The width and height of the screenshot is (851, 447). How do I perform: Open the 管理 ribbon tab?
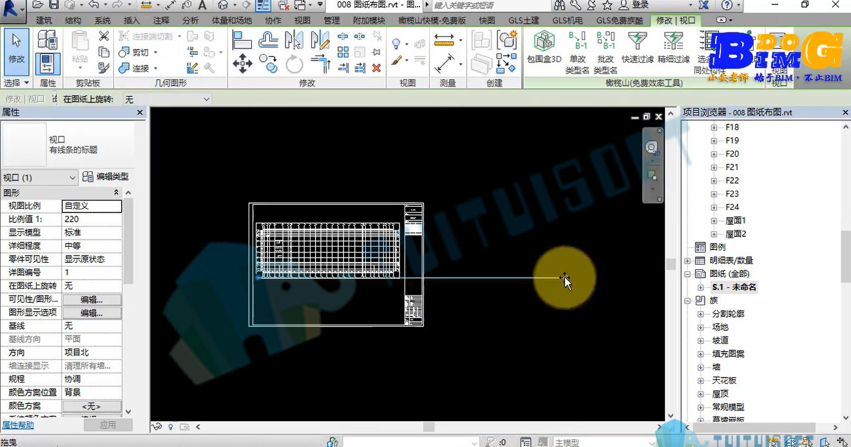coord(332,21)
